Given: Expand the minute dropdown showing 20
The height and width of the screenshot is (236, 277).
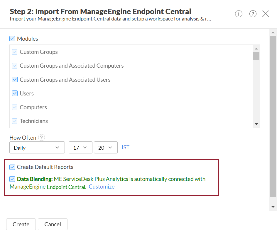Looking at the screenshot, I should point(106,148).
